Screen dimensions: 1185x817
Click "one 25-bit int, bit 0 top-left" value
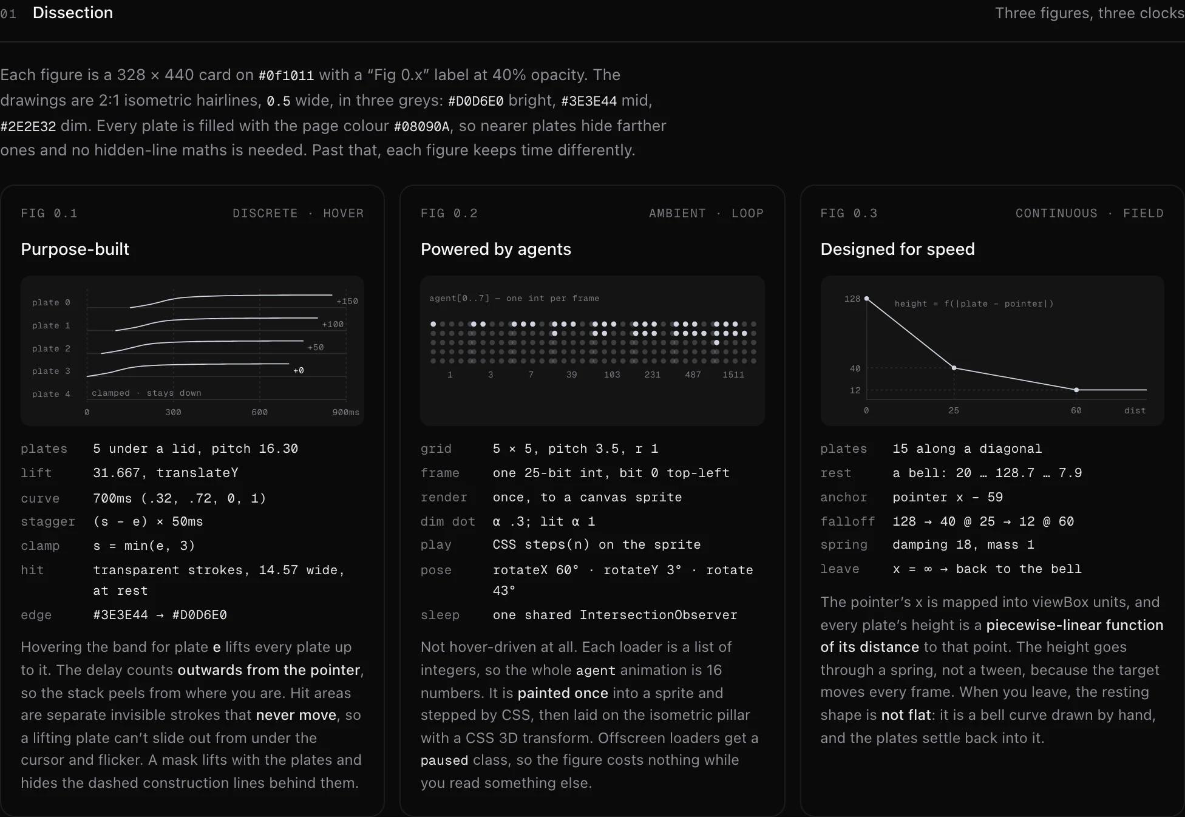pos(611,473)
